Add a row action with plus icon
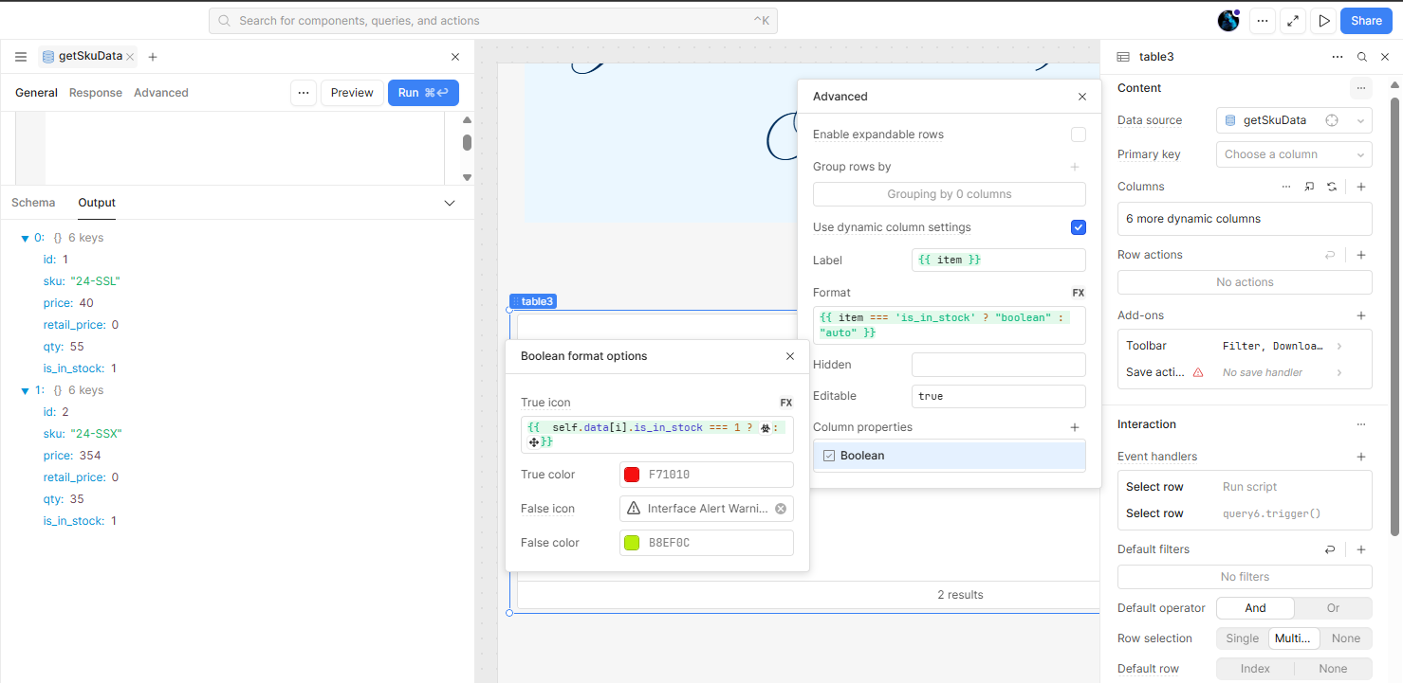This screenshot has height=683, width=1403. point(1361,255)
